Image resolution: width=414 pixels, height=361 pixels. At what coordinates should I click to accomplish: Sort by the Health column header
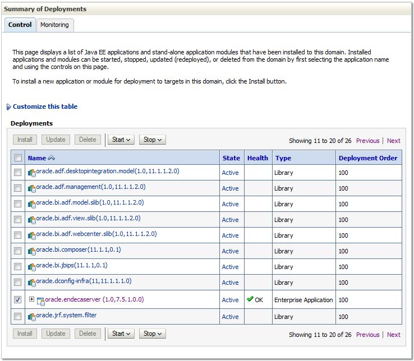coord(257,158)
